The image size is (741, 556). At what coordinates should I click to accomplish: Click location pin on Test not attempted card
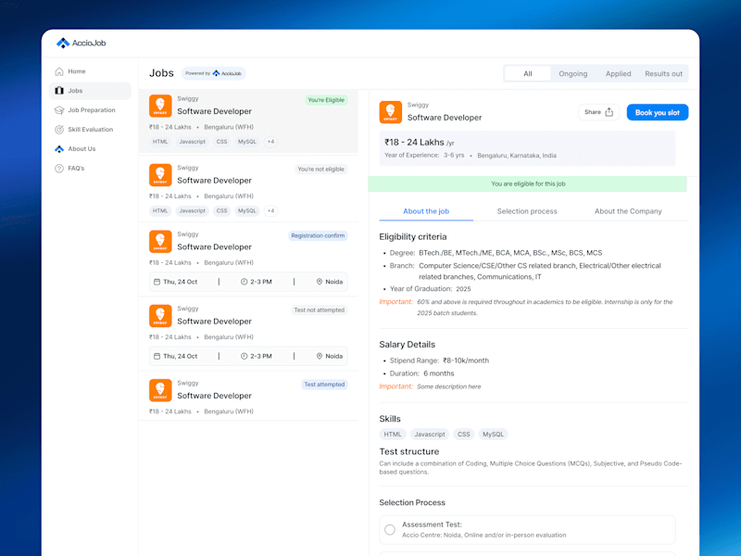tap(319, 356)
